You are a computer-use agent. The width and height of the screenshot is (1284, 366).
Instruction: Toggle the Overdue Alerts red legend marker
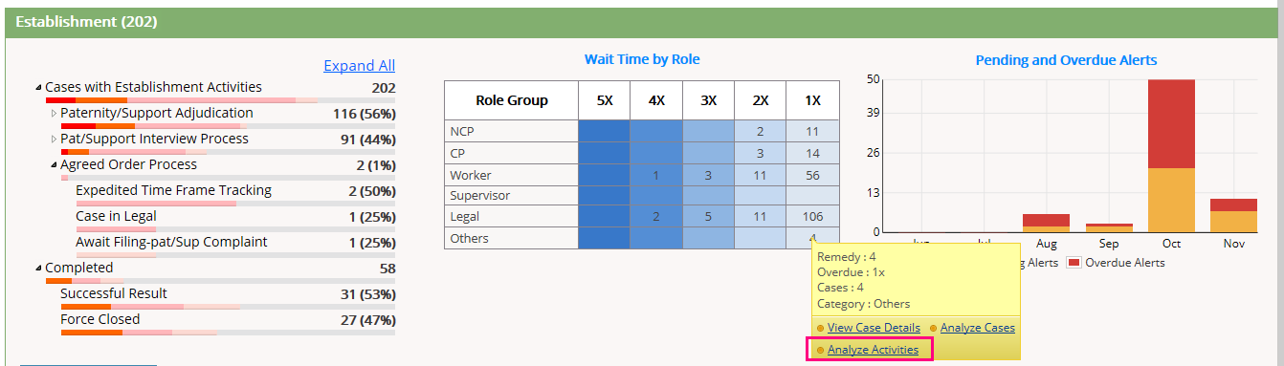coord(1074,263)
